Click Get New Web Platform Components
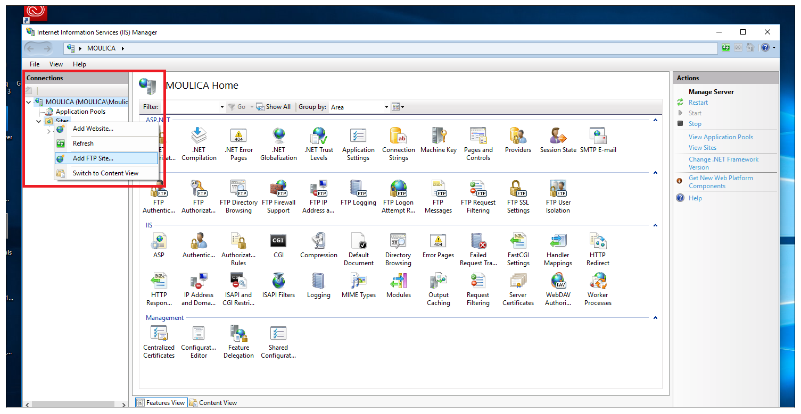Image resolution: width=801 pixels, height=414 pixels. tap(721, 182)
